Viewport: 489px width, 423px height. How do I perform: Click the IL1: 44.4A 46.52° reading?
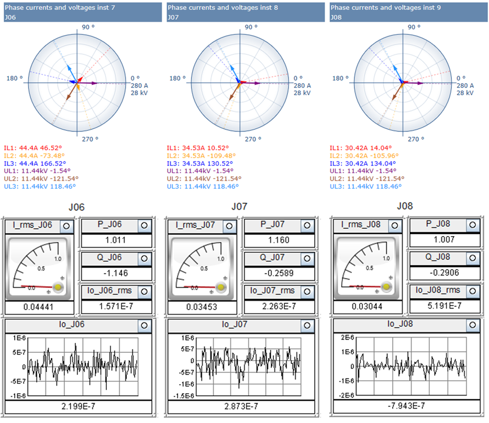(33, 148)
